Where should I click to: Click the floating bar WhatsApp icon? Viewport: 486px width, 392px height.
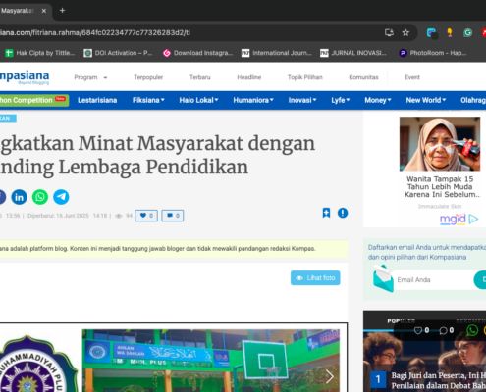[472, 330]
